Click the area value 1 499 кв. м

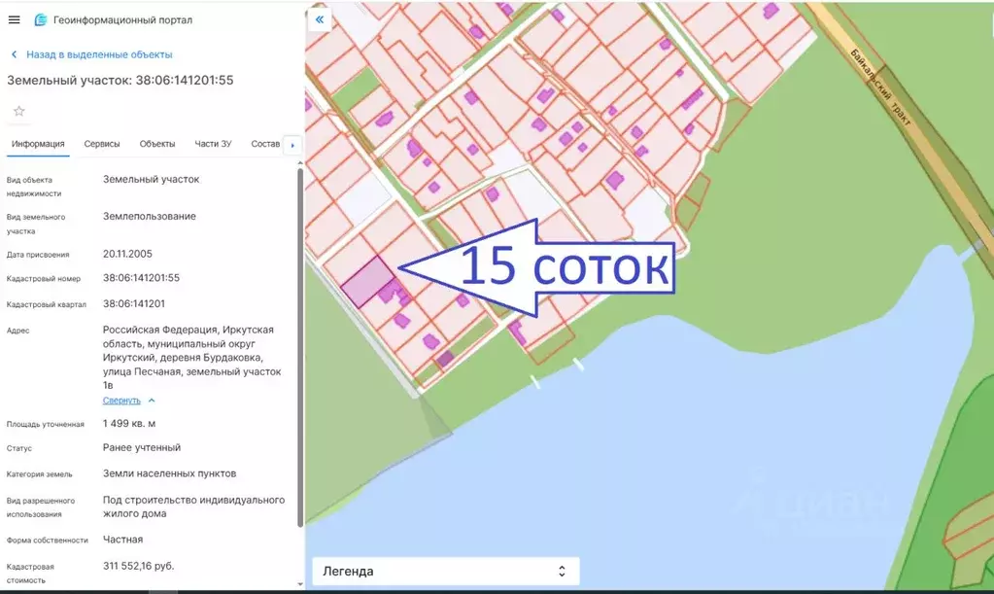[129, 424]
